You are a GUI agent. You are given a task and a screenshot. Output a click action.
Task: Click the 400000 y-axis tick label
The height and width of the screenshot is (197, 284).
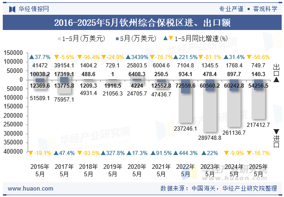click(13, 151)
